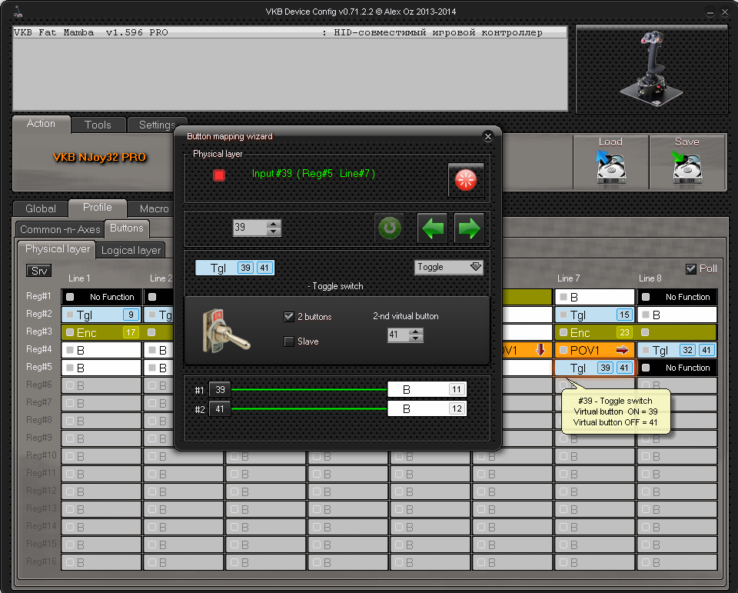Click the Load profile disk icon

(x=610, y=167)
